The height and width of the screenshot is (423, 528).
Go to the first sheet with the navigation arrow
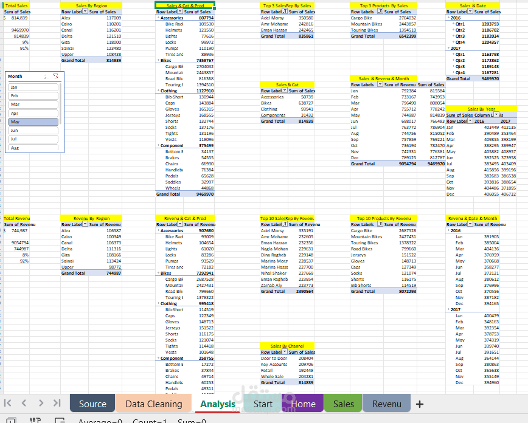click(7, 403)
